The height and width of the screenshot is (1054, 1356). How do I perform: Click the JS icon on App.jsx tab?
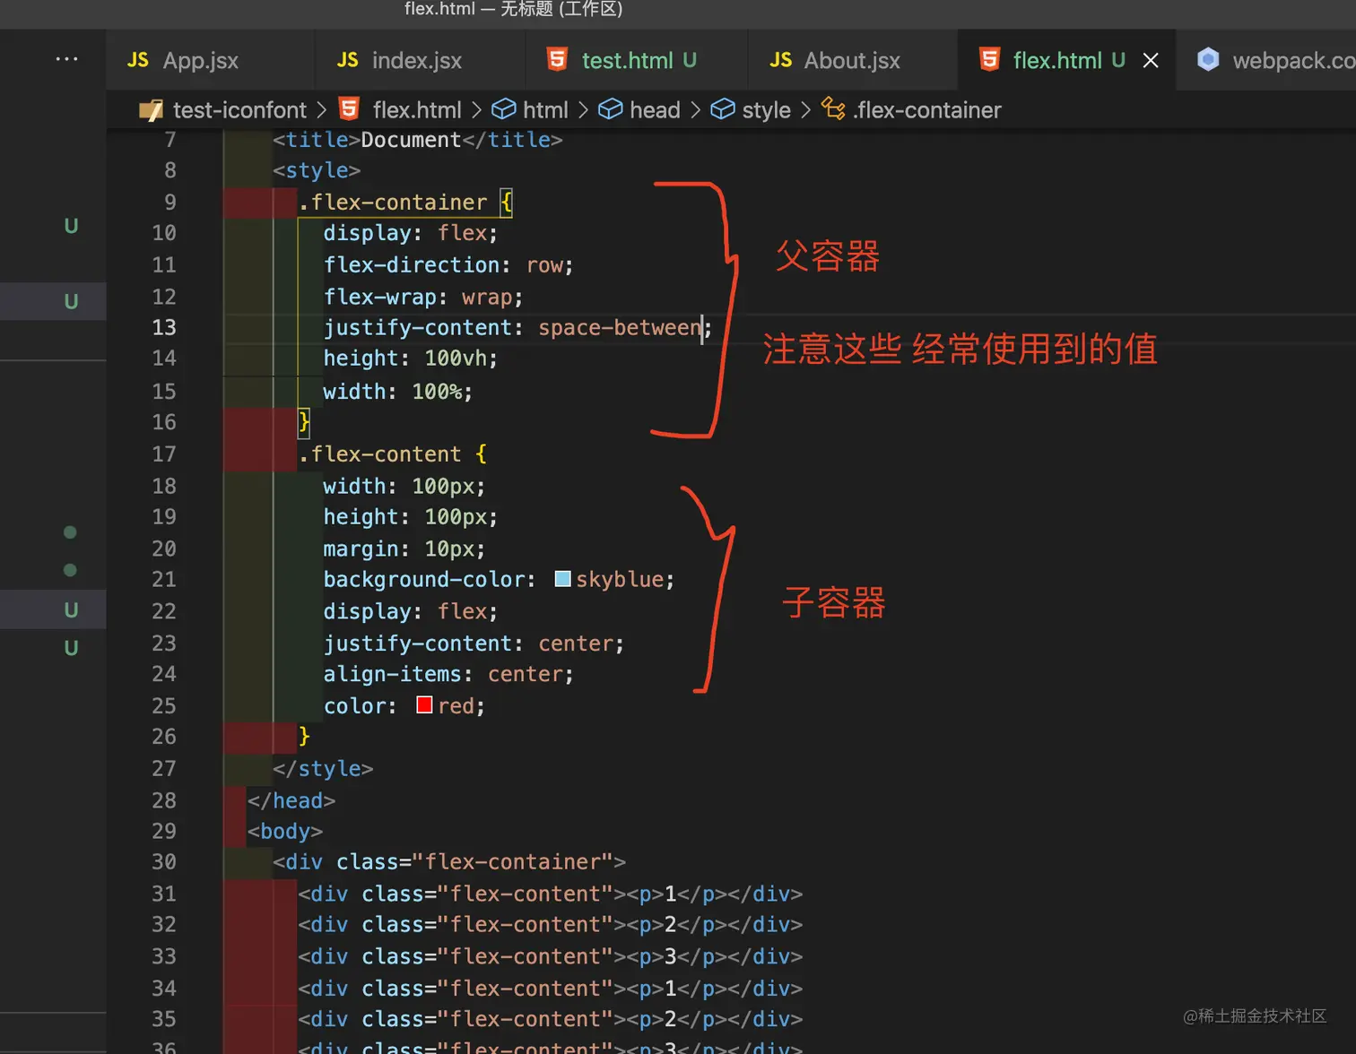[x=138, y=60]
